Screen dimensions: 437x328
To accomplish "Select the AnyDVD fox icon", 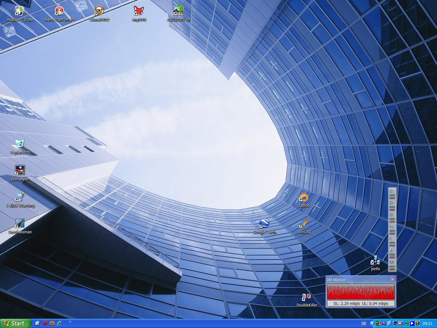I will click(x=139, y=11).
